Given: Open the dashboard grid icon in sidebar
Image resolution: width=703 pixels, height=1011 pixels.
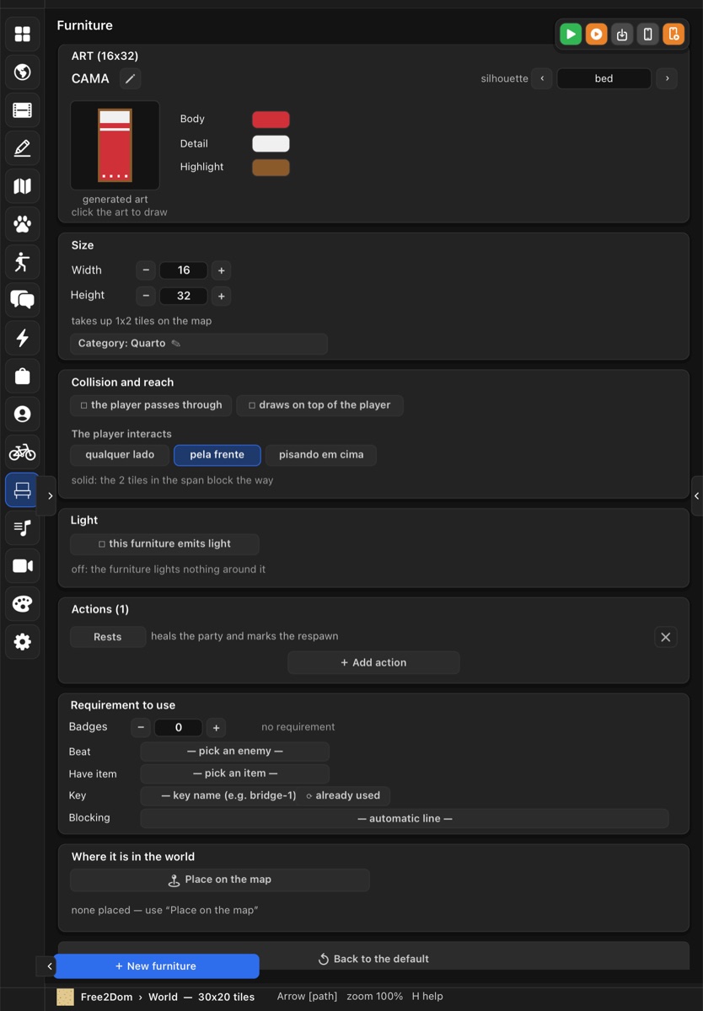Looking at the screenshot, I should coord(23,34).
